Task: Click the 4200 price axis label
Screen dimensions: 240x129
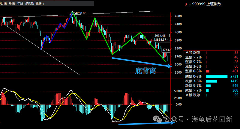Action: (178, 16)
